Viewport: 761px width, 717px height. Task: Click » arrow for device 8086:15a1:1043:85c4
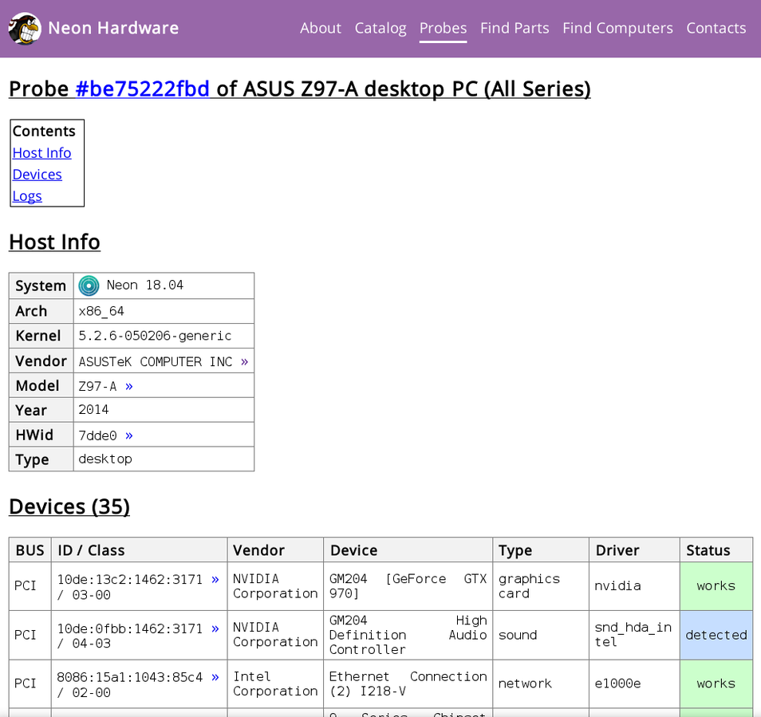[215, 677]
